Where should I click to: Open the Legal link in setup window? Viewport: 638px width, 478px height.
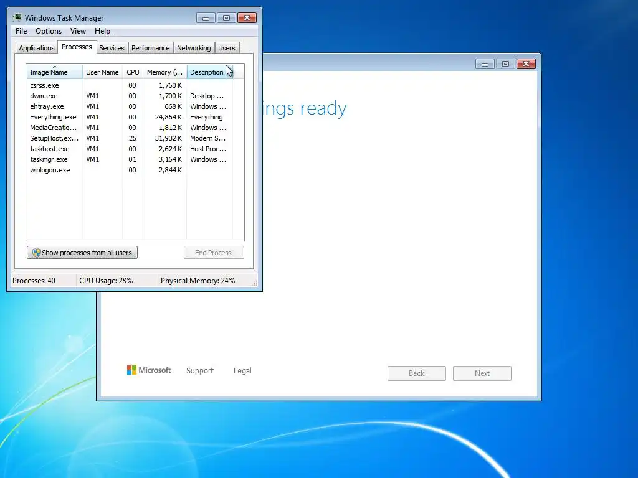[242, 371]
